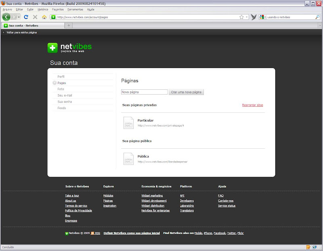This screenshot has height=251, width=323.
Task: Bookmark this page with the star icon
Action: pyautogui.click(x=241, y=17)
